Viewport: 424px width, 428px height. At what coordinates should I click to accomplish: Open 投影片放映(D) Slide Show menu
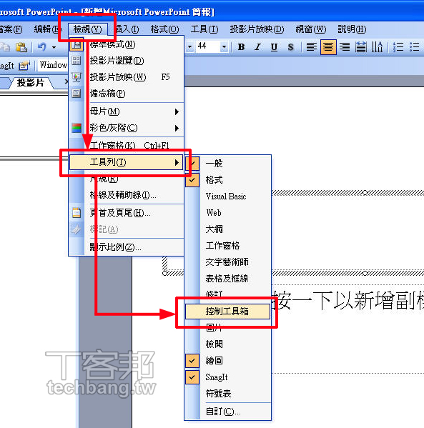click(x=257, y=29)
